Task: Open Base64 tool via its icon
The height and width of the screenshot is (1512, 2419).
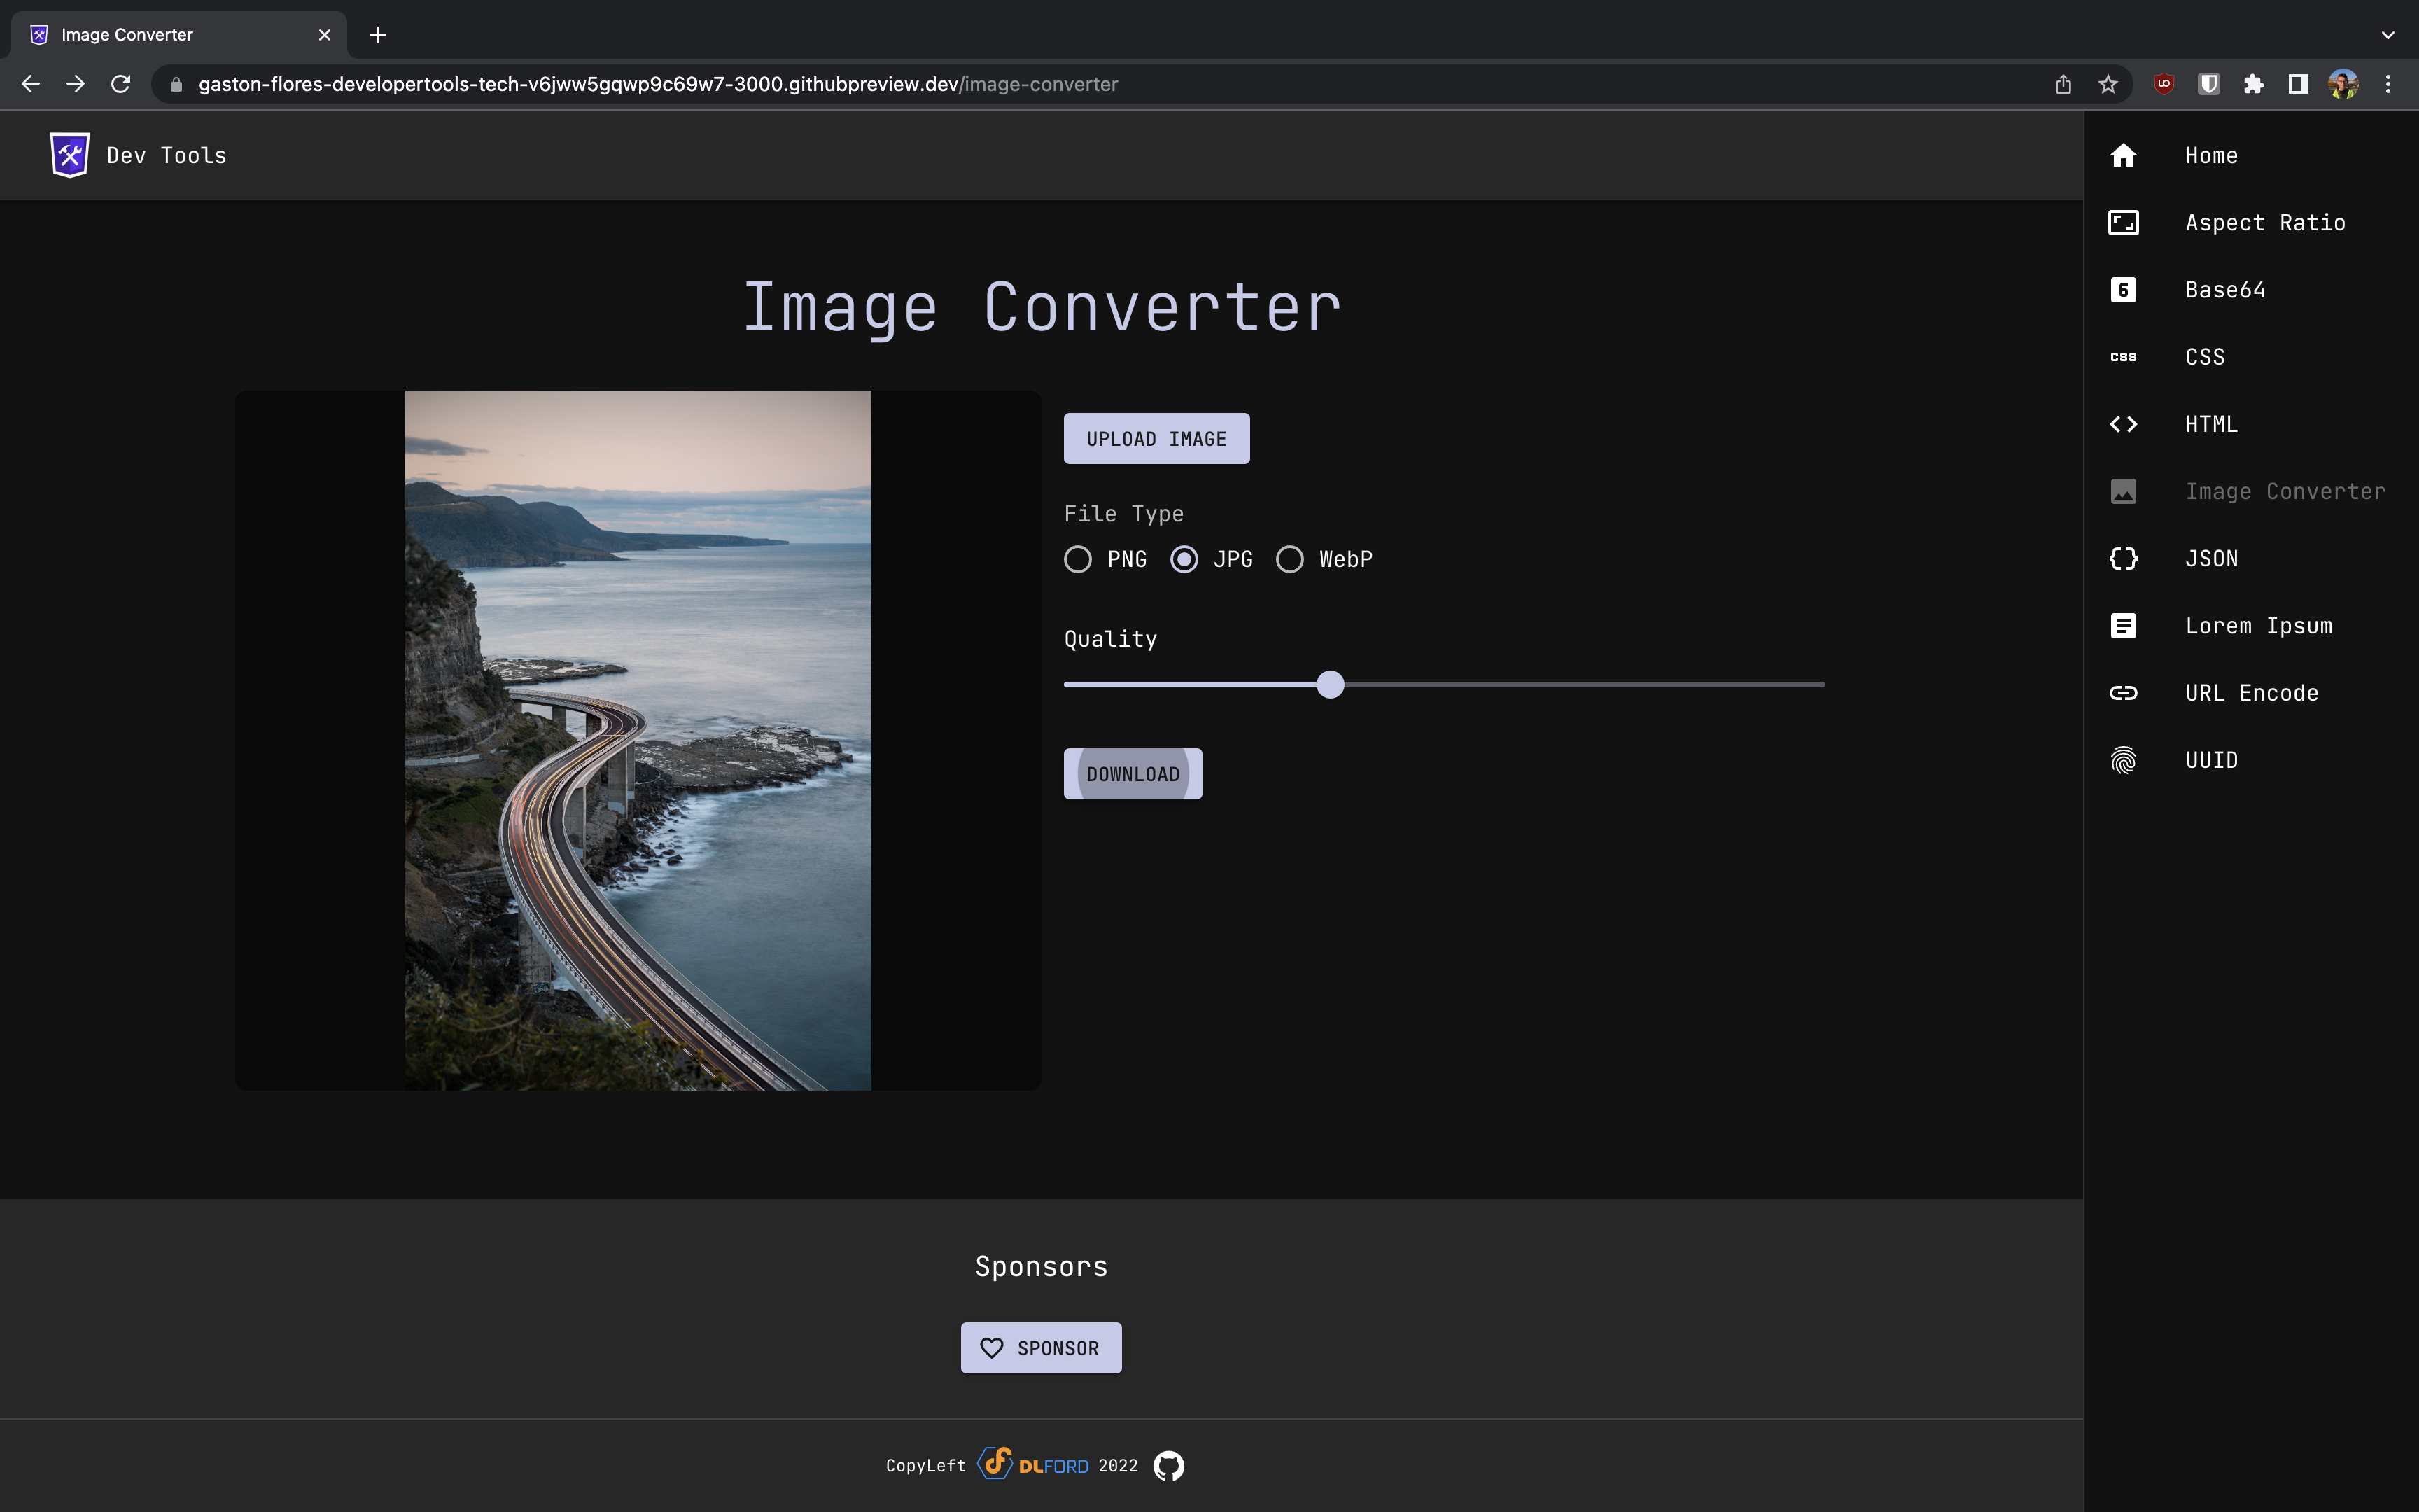Action: tap(2123, 290)
